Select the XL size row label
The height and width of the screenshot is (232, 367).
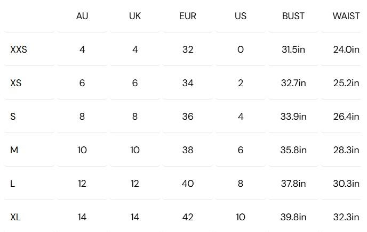coord(15,217)
